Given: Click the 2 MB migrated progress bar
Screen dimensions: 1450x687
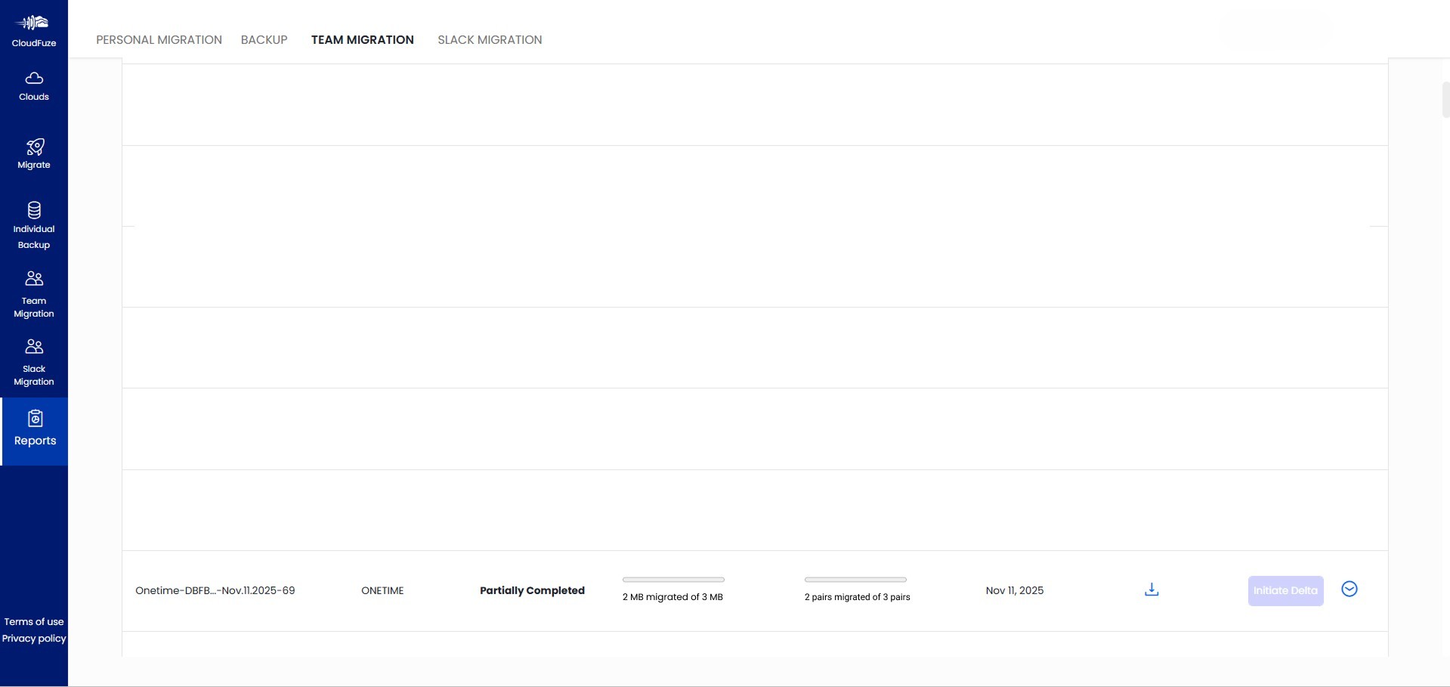Looking at the screenshot, I should tap(672, 580).
